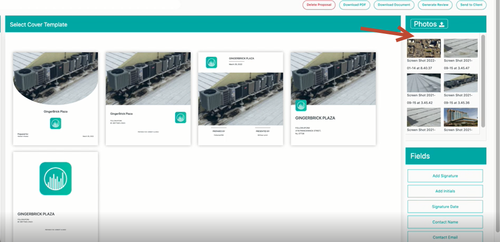Pick cover template showing Prepared By and Presented By

(241, 98)
